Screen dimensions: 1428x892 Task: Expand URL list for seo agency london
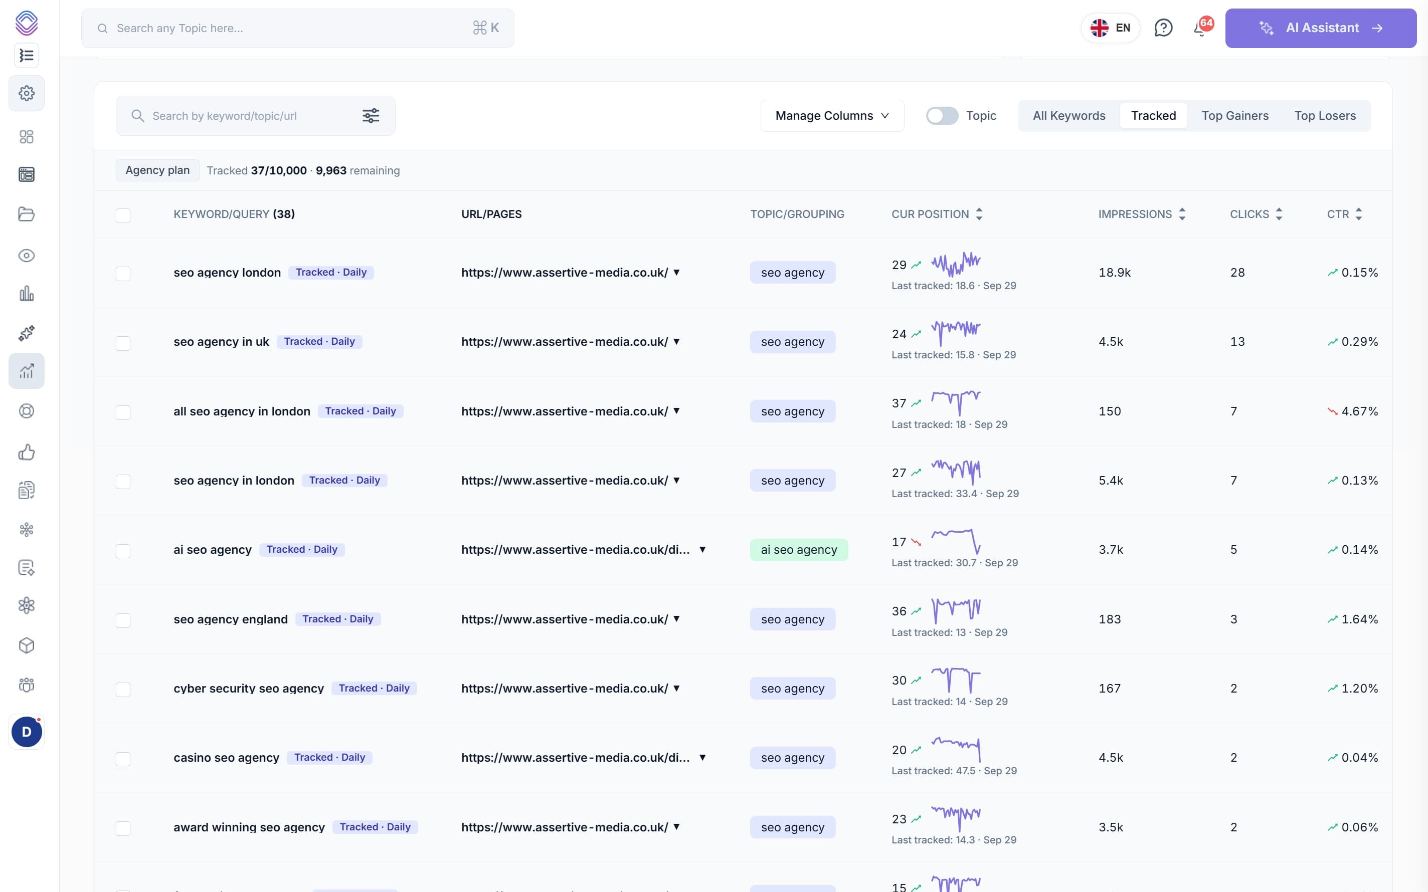(676, 273)
